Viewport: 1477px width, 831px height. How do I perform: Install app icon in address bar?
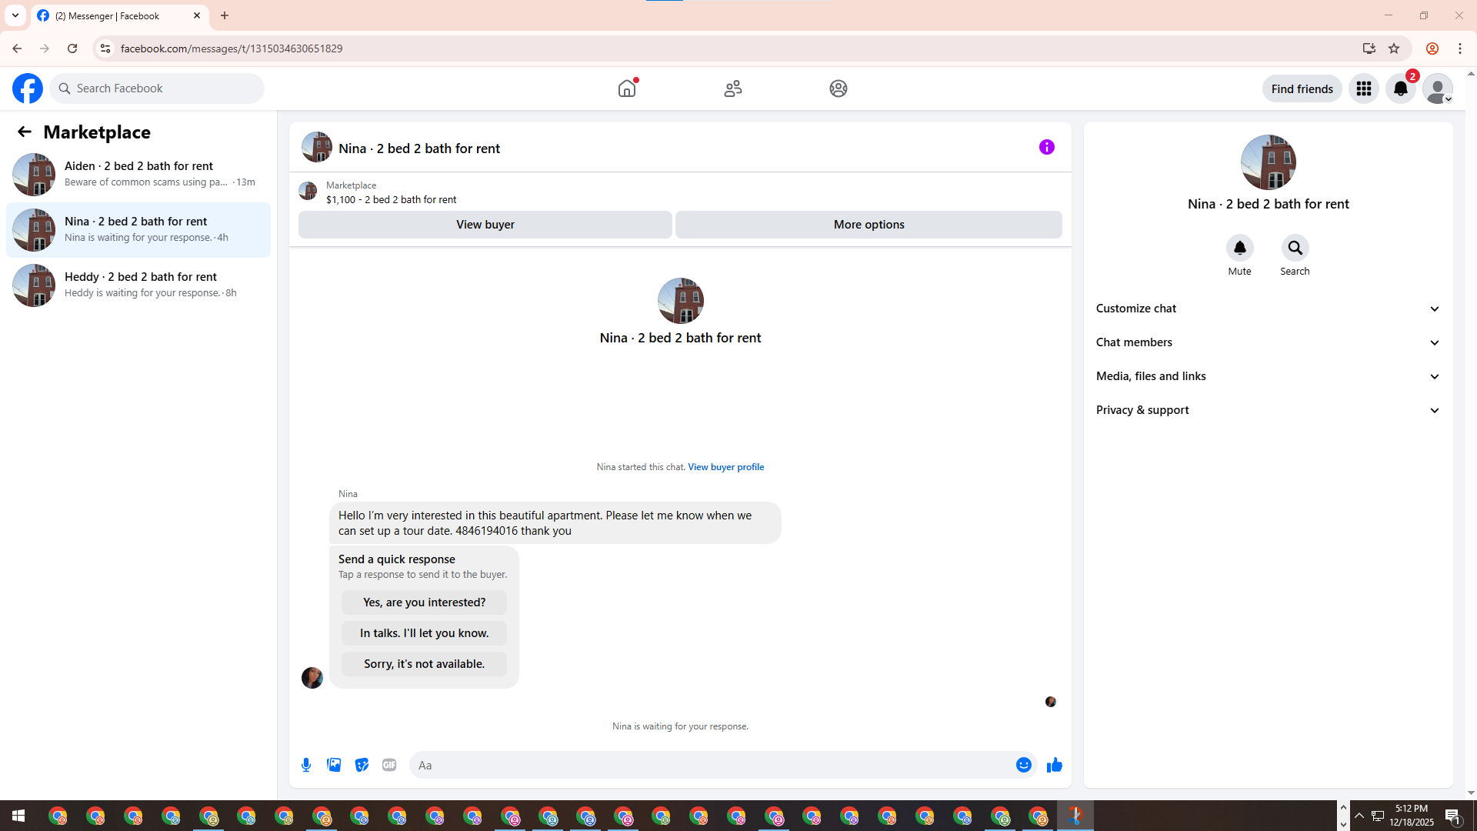pos(1369,48)
